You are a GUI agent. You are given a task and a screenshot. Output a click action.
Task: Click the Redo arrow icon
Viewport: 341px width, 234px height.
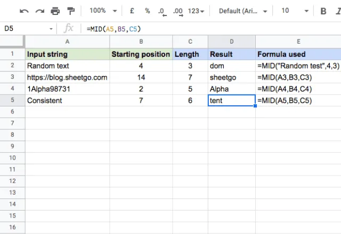(x=40, y=11)
